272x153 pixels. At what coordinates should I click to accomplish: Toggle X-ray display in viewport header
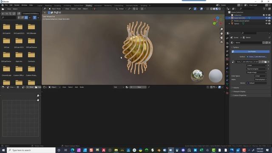[x=208, y=9]
